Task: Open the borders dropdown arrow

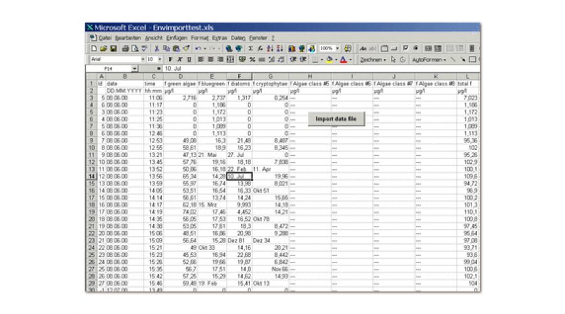Action: click(x=322, y=60)
